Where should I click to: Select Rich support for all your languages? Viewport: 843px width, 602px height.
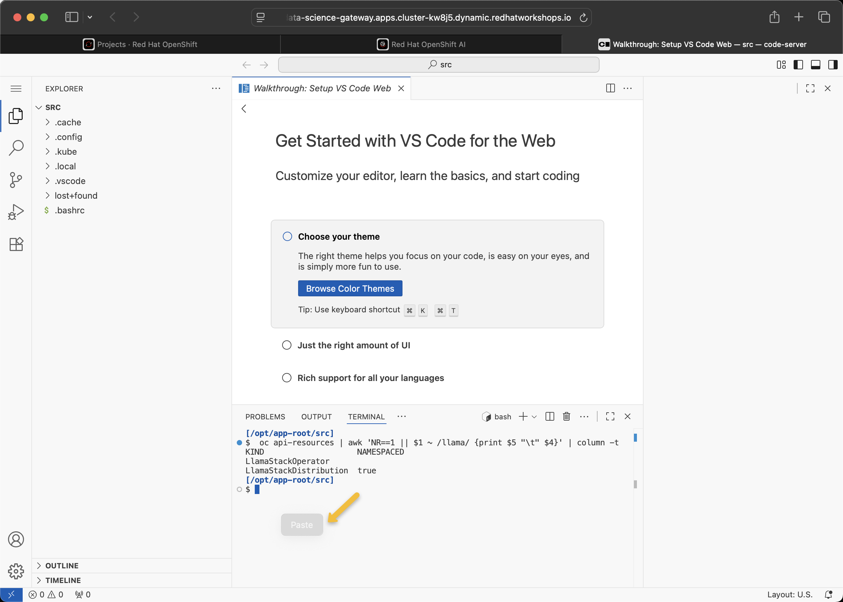click(287, 378)
